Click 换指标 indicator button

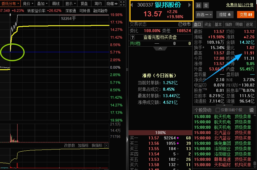click(97, 145)
